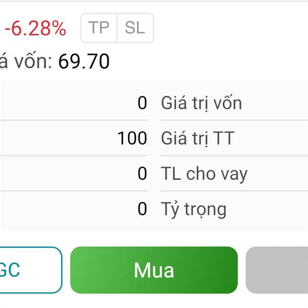
Task: Tap the "vốn:" cost price label
Action: (x=32, y=62)
